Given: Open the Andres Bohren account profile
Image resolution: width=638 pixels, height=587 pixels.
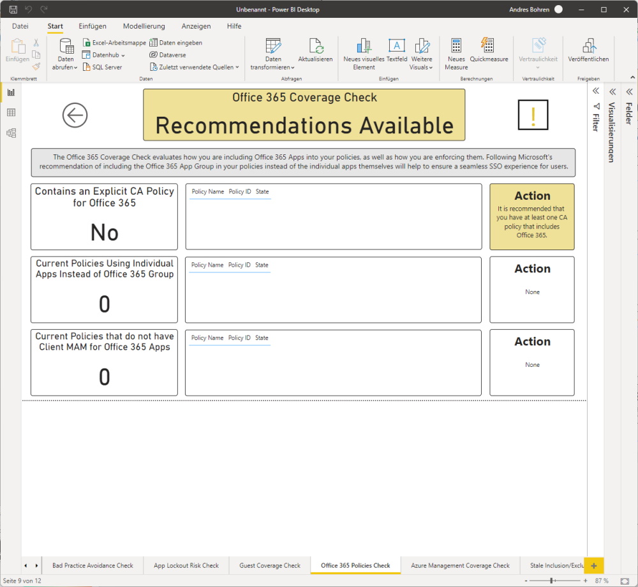Looking at the screenshot, I should click(535, 10).
